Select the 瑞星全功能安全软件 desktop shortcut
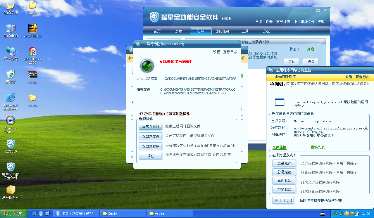 point(11,171)
